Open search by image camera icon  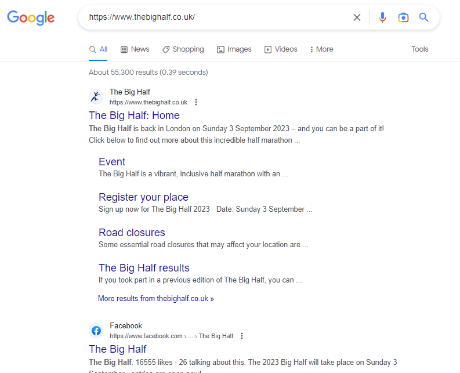(x=403, y=17)
